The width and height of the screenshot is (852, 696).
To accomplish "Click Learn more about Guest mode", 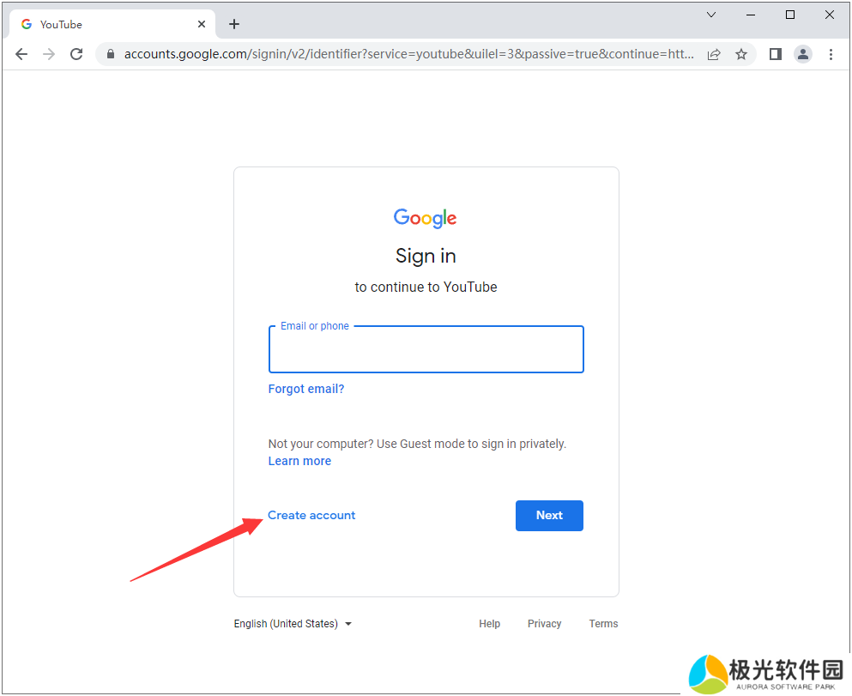I will (299, 461).
